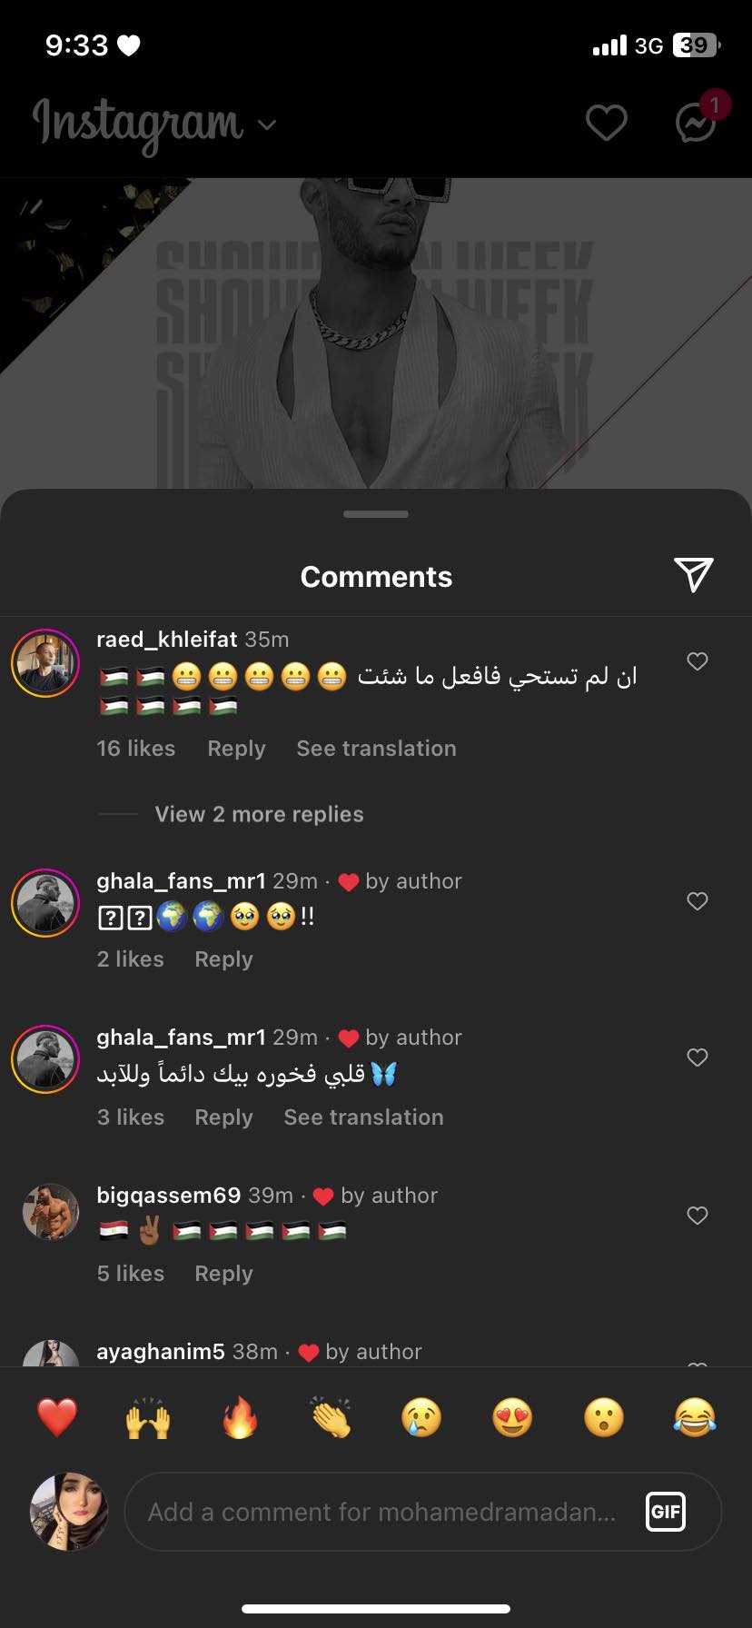
Task: Reply to raed_khleifat's comment
Action: click(x=236, y=749)
